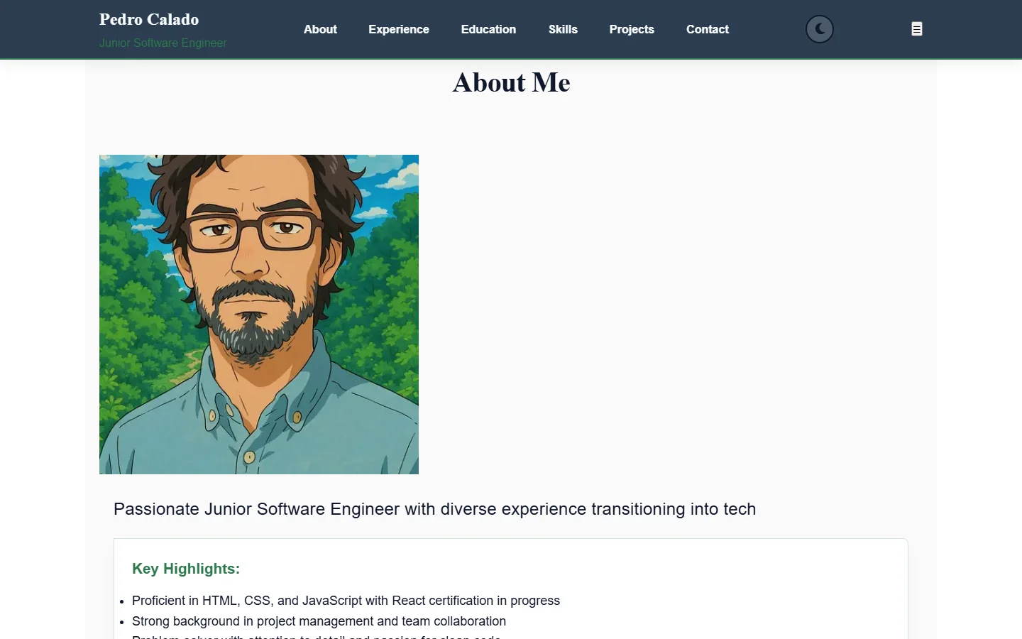This screenshot has width=1022, height=639.
Task: Open the Contact section
Action: click(707, 29)
